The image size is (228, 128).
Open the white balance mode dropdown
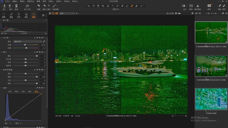tap(28, 41)
